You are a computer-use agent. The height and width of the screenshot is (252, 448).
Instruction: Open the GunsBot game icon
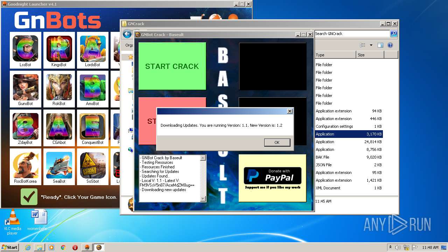tap(25, 89)
